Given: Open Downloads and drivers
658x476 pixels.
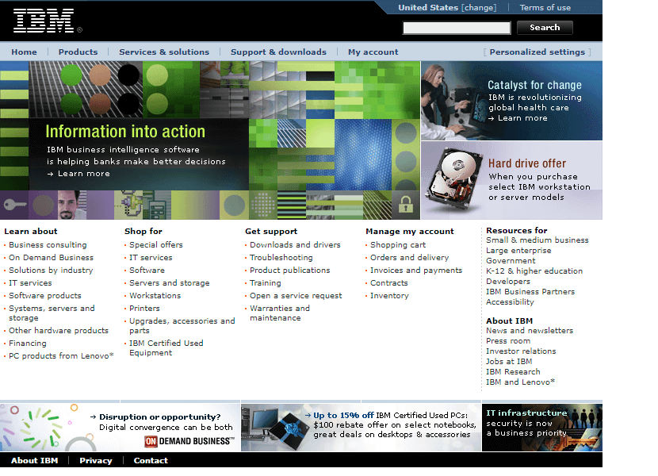Looking at the screenshot, I should click(x=295, y=244).
